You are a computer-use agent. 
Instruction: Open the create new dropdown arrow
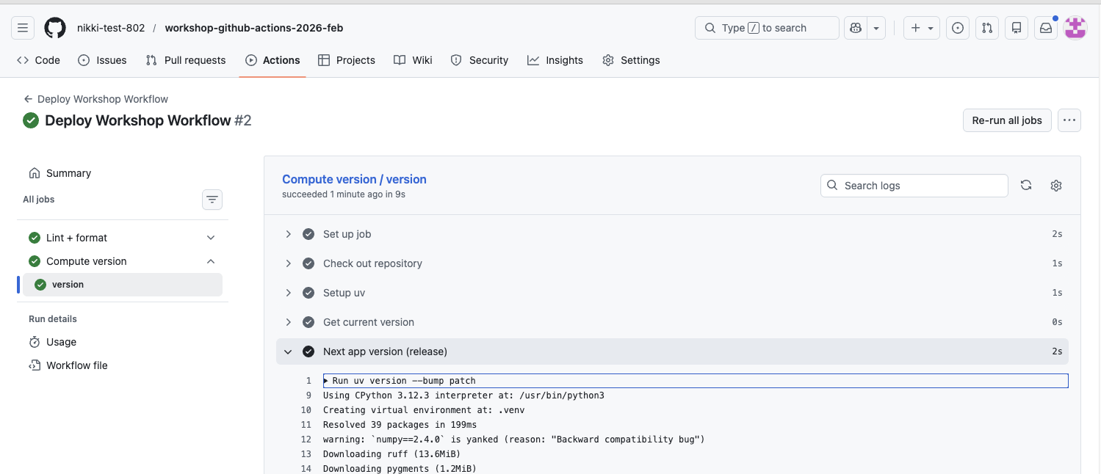click(x=929, y=27)
